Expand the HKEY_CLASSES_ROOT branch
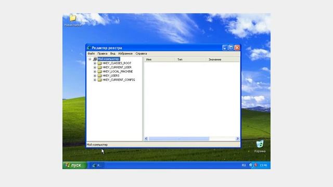333x187 pixels. click(95, 63)
